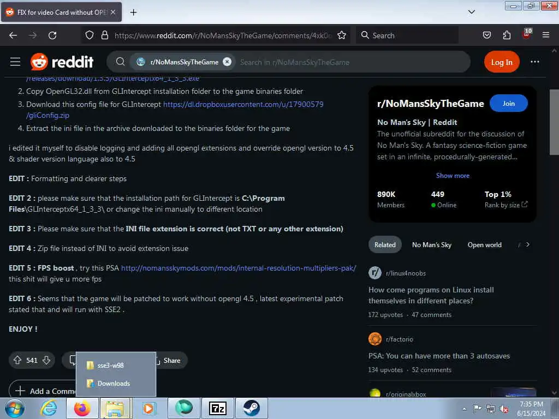Image resolution: width=559 pixels, height=419 pixels.
Task: View site security via the padlock icon
Action: click(104, 35)
